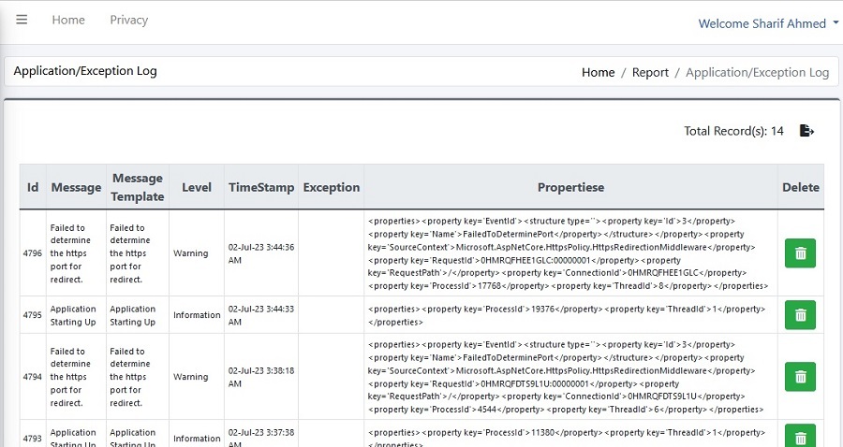Click the Level column header
Image resolution: width=843 pixels, height=447 pixels.
click(197, 187)
